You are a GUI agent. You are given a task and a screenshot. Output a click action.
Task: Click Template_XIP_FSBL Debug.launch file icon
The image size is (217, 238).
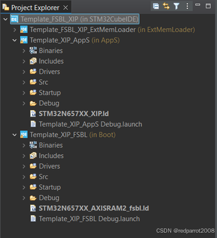(33, 219)
